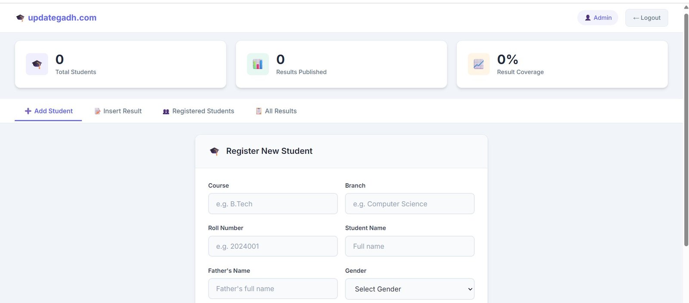Select the Roll Number input box

coord(273,246)
